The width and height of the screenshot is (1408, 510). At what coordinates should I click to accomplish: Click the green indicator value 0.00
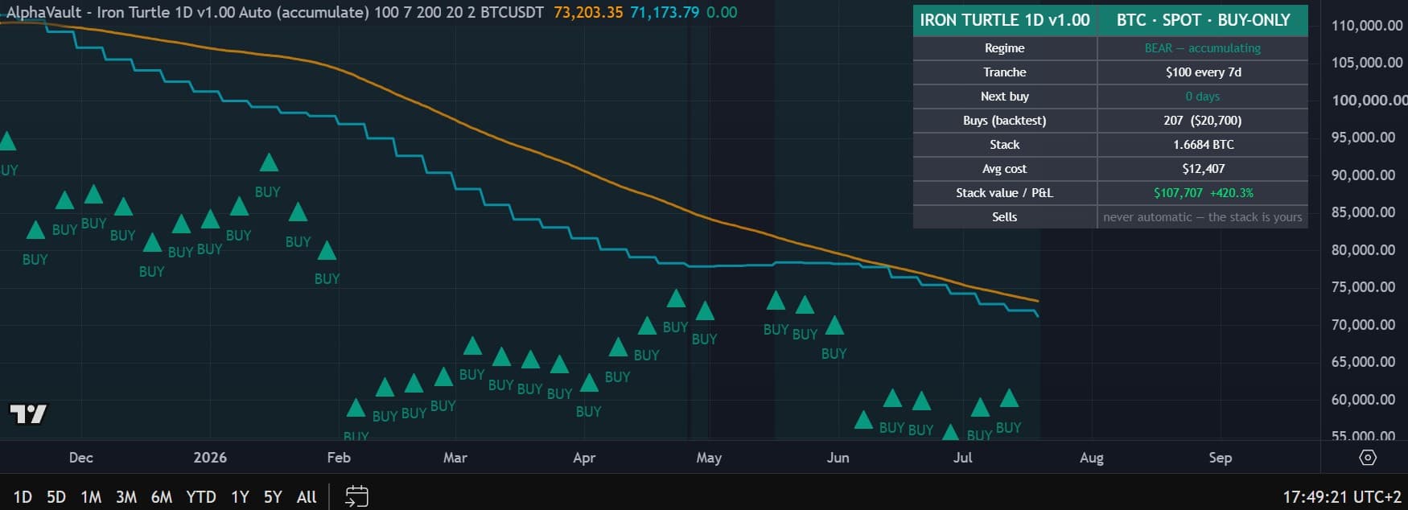click(722, 13)
